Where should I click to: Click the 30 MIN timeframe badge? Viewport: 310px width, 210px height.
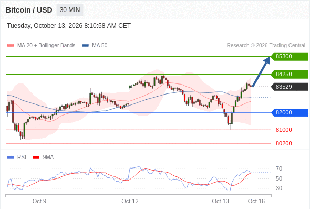tap(70, 10)
